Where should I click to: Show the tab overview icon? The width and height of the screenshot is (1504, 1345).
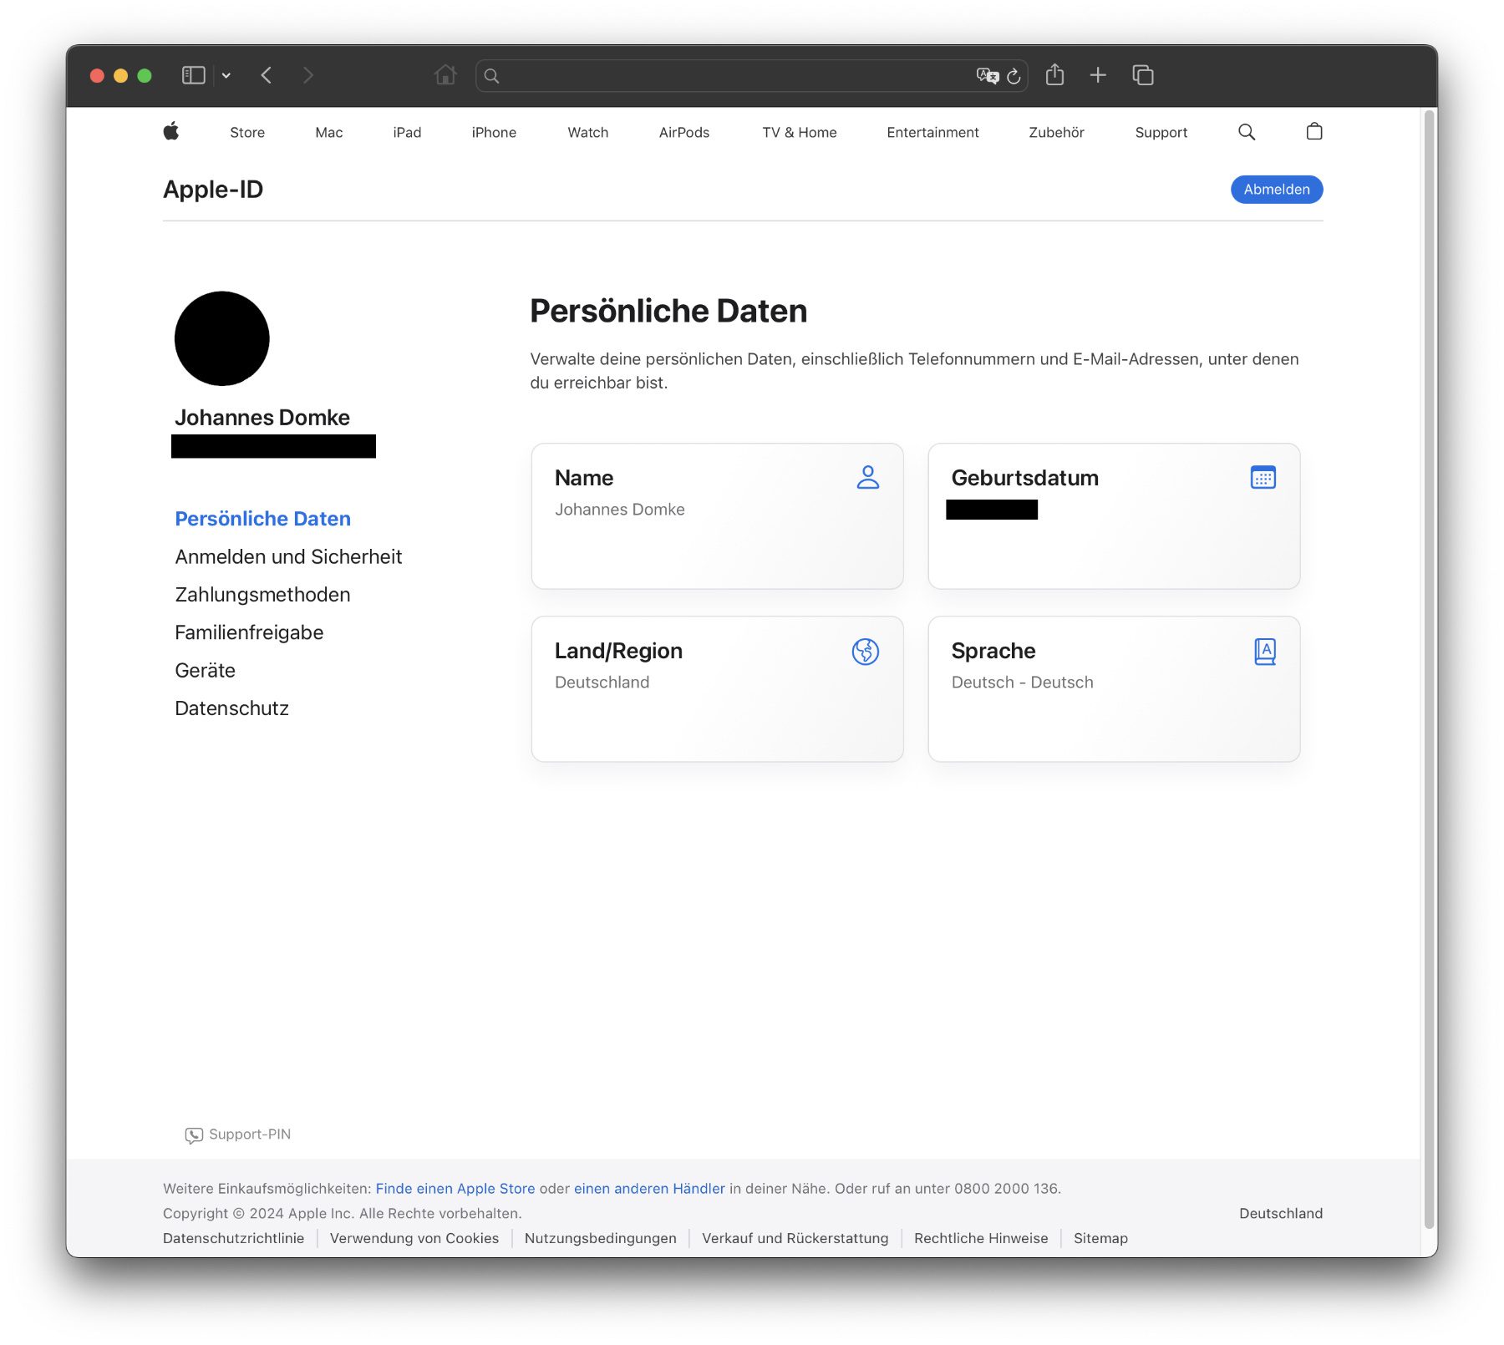pyautogui.click(x=1142, y=75)
